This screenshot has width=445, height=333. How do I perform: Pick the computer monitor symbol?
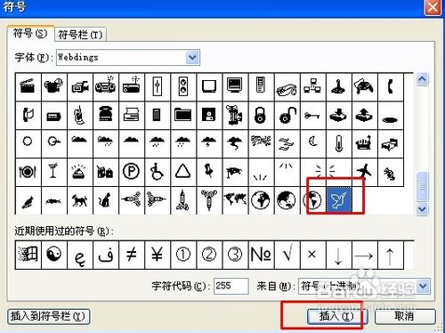(235, 86)
